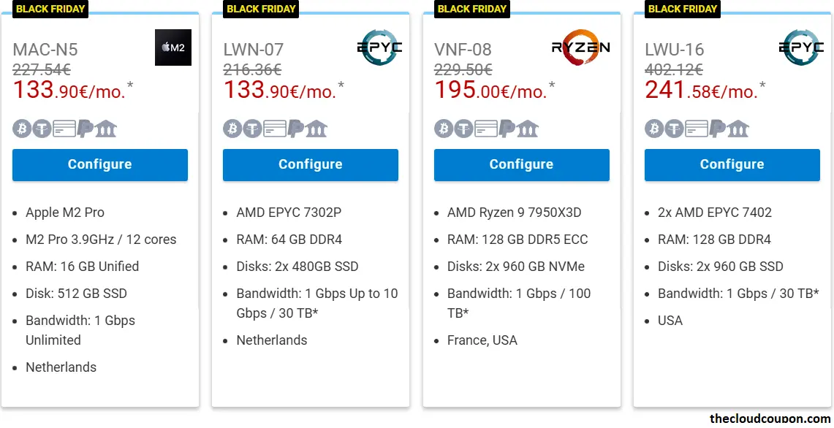Click the EPYC logo on the LWU-16 card
The width and height of the screenshot is (834, 428).
pyautogui.click(x=801, y=47)
